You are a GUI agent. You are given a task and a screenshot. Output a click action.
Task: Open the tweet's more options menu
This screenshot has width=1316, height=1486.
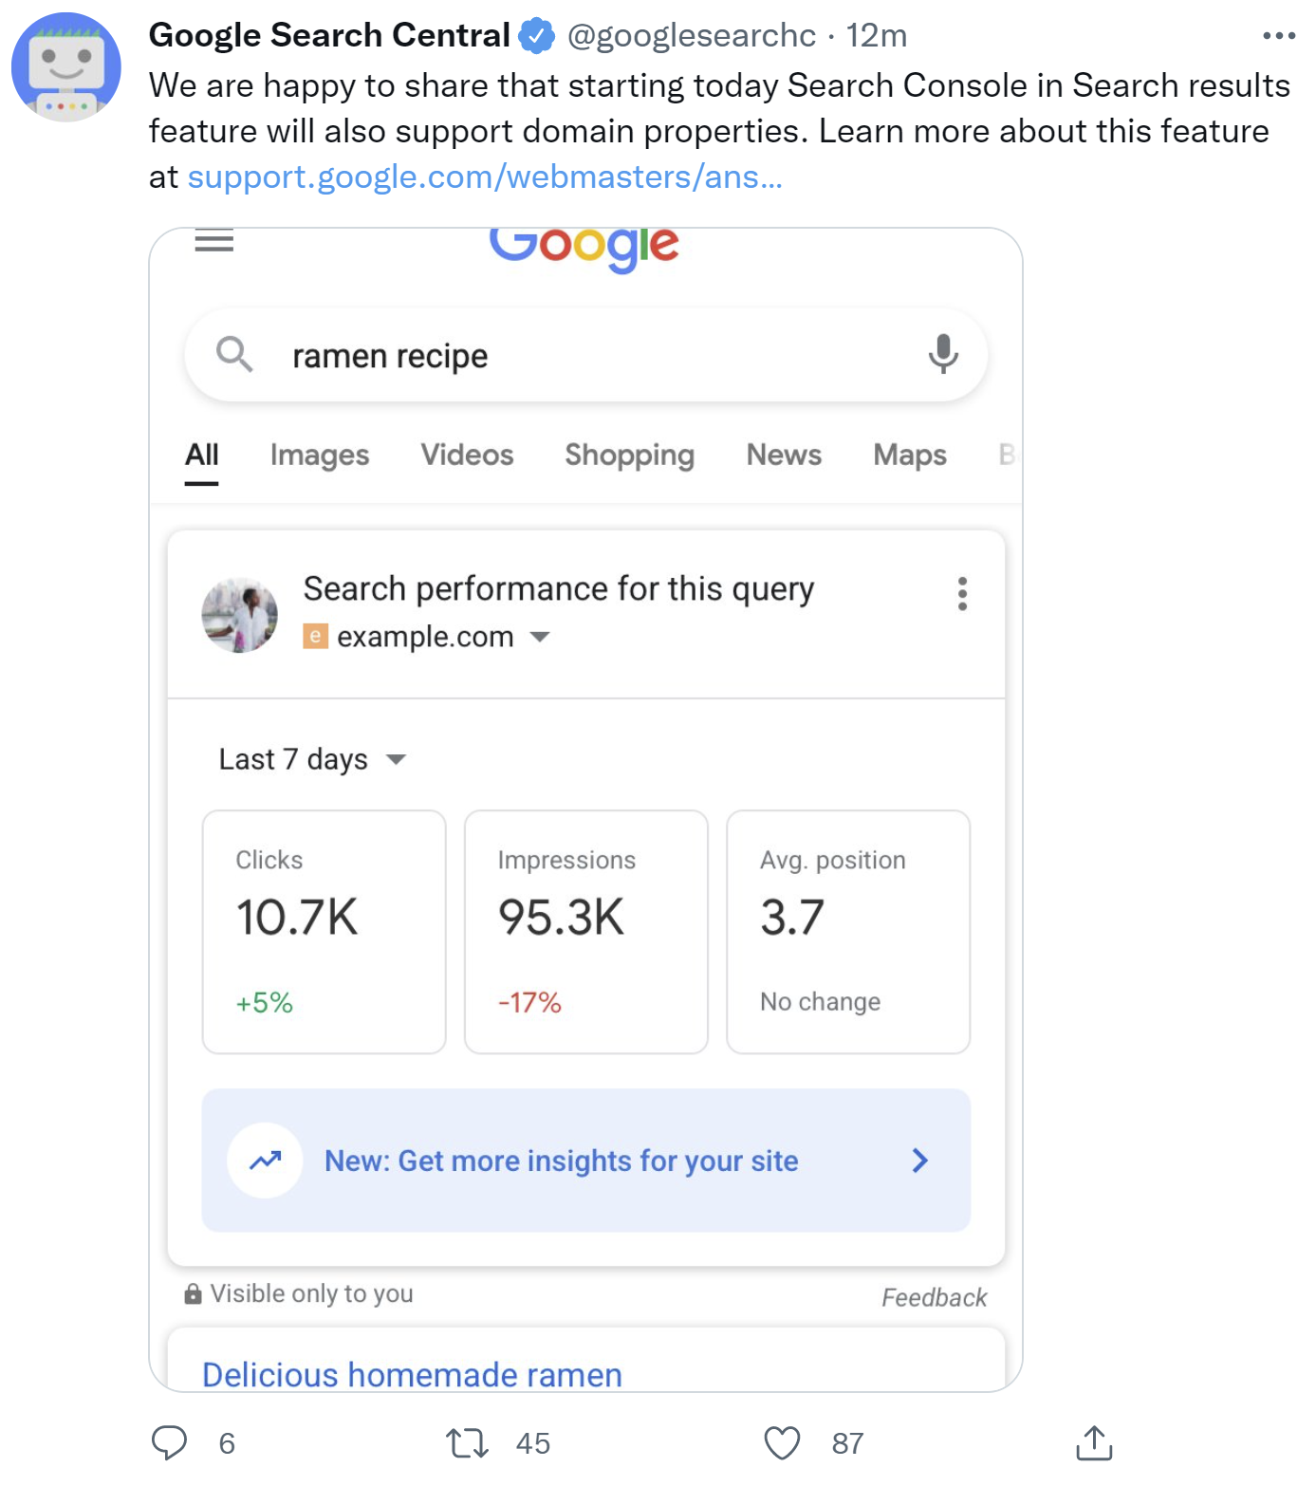click(1280, 34)
